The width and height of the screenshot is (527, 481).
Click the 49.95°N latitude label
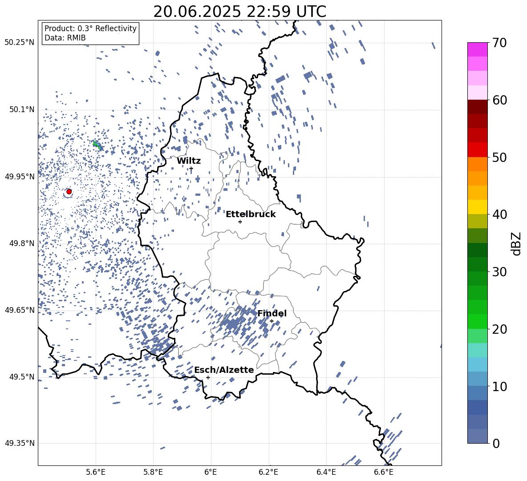[20, 177]
